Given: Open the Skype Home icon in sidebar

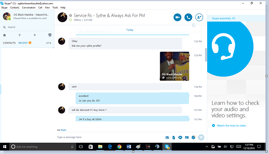Looking at the screenshot, I should click(x=4, y=35).
